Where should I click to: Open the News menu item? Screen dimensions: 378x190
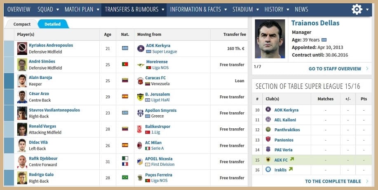[x=301, y=9]
